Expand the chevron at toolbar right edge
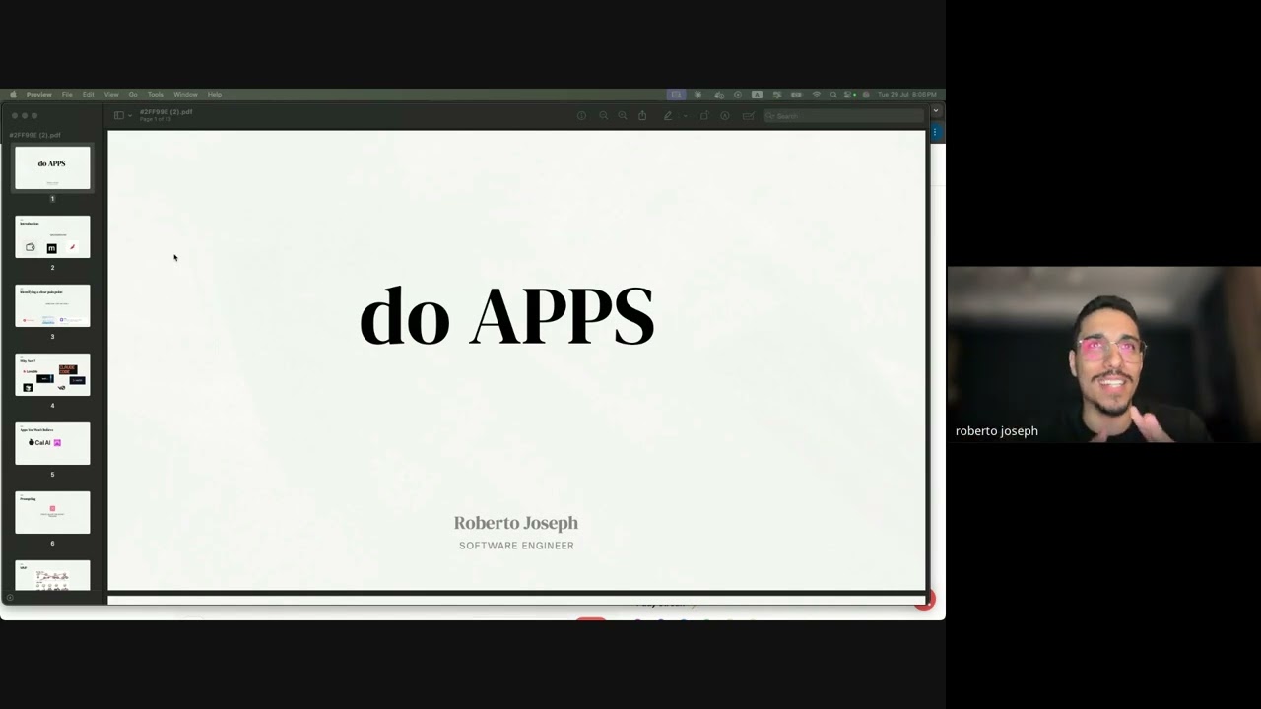Screen dimensions: 1261x709 936,110
